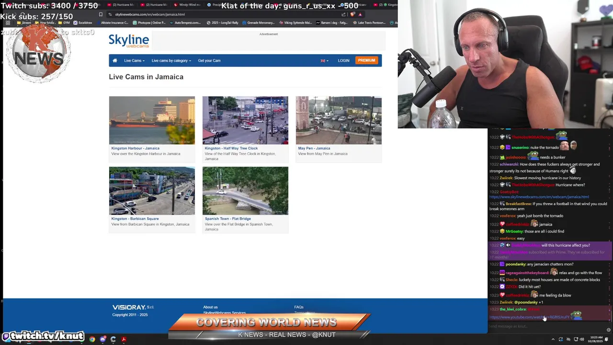The width and height of the screenshot is (613, 345).
Task: Go to the home icon in navbar
Action: coord(114,60)
